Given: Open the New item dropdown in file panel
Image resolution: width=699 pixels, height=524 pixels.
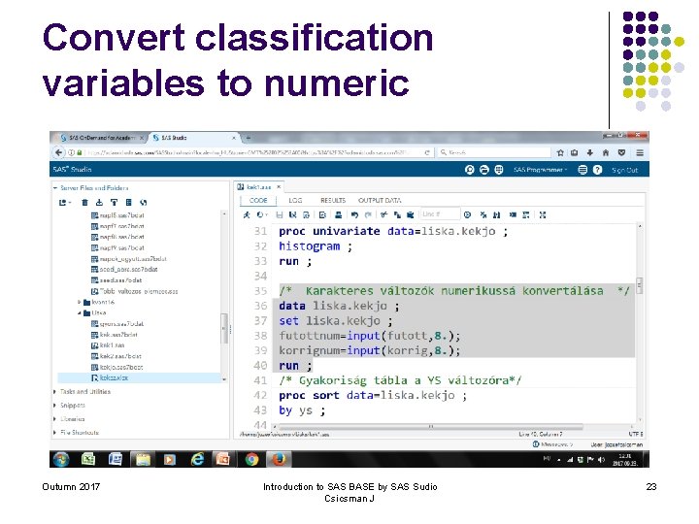Looking at the screenshot, I should coord(65,203).
